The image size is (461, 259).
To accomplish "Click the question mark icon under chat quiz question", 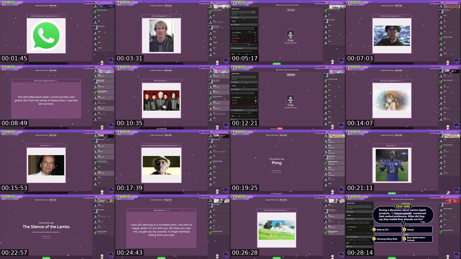I will [403, 224].
